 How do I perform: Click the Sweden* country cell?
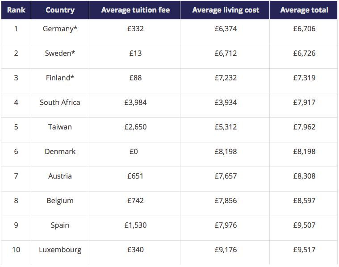[x=60, y=53]
